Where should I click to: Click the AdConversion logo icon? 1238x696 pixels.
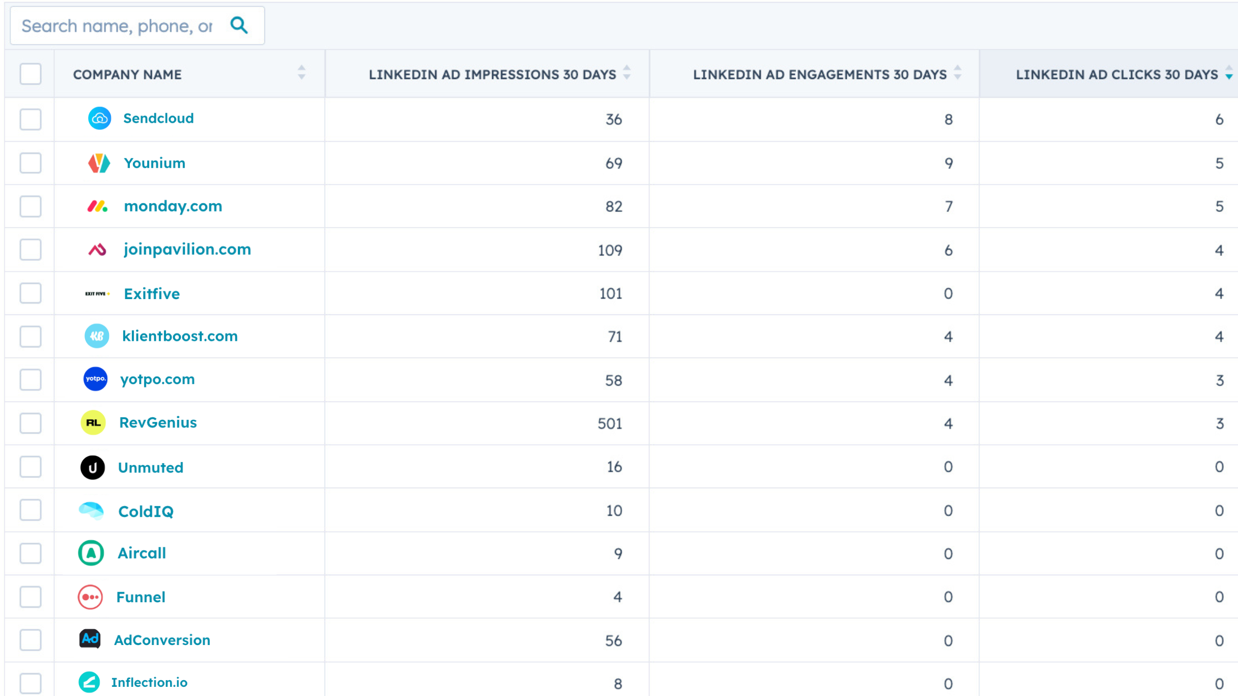point(90,639)
